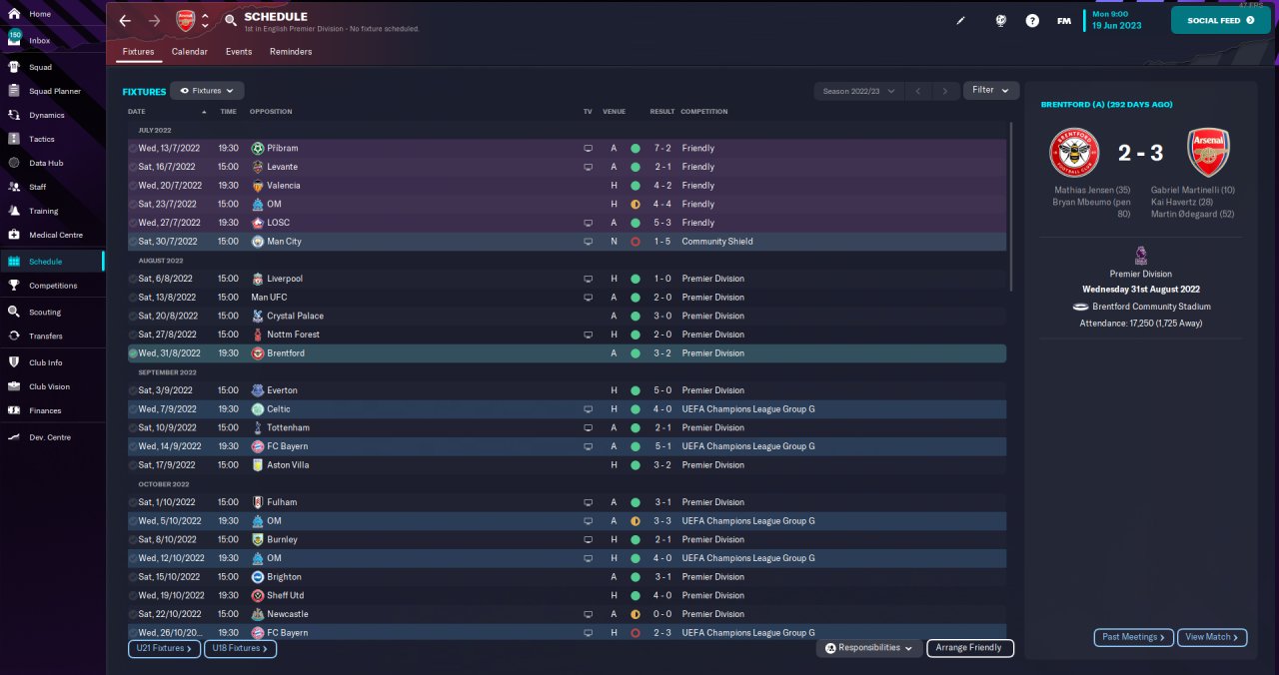Screen dimensions: 1279x675
Task: Open the Staff sidebar icon
Action: [x=14, y=187]
